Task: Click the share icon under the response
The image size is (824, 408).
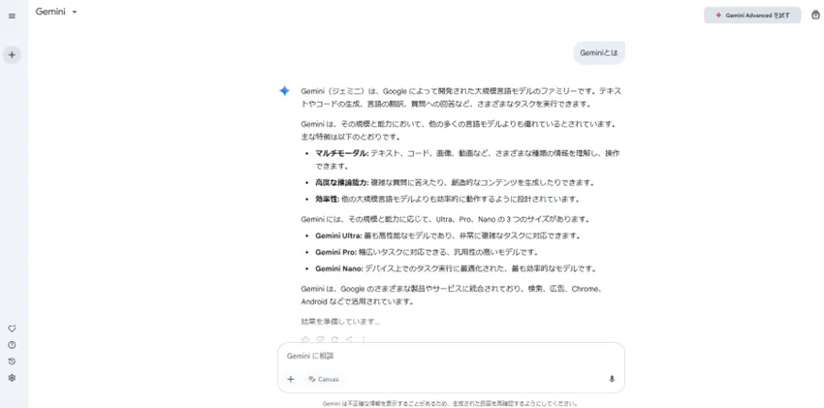Action: pyautogui.click(x=349, y=339)
